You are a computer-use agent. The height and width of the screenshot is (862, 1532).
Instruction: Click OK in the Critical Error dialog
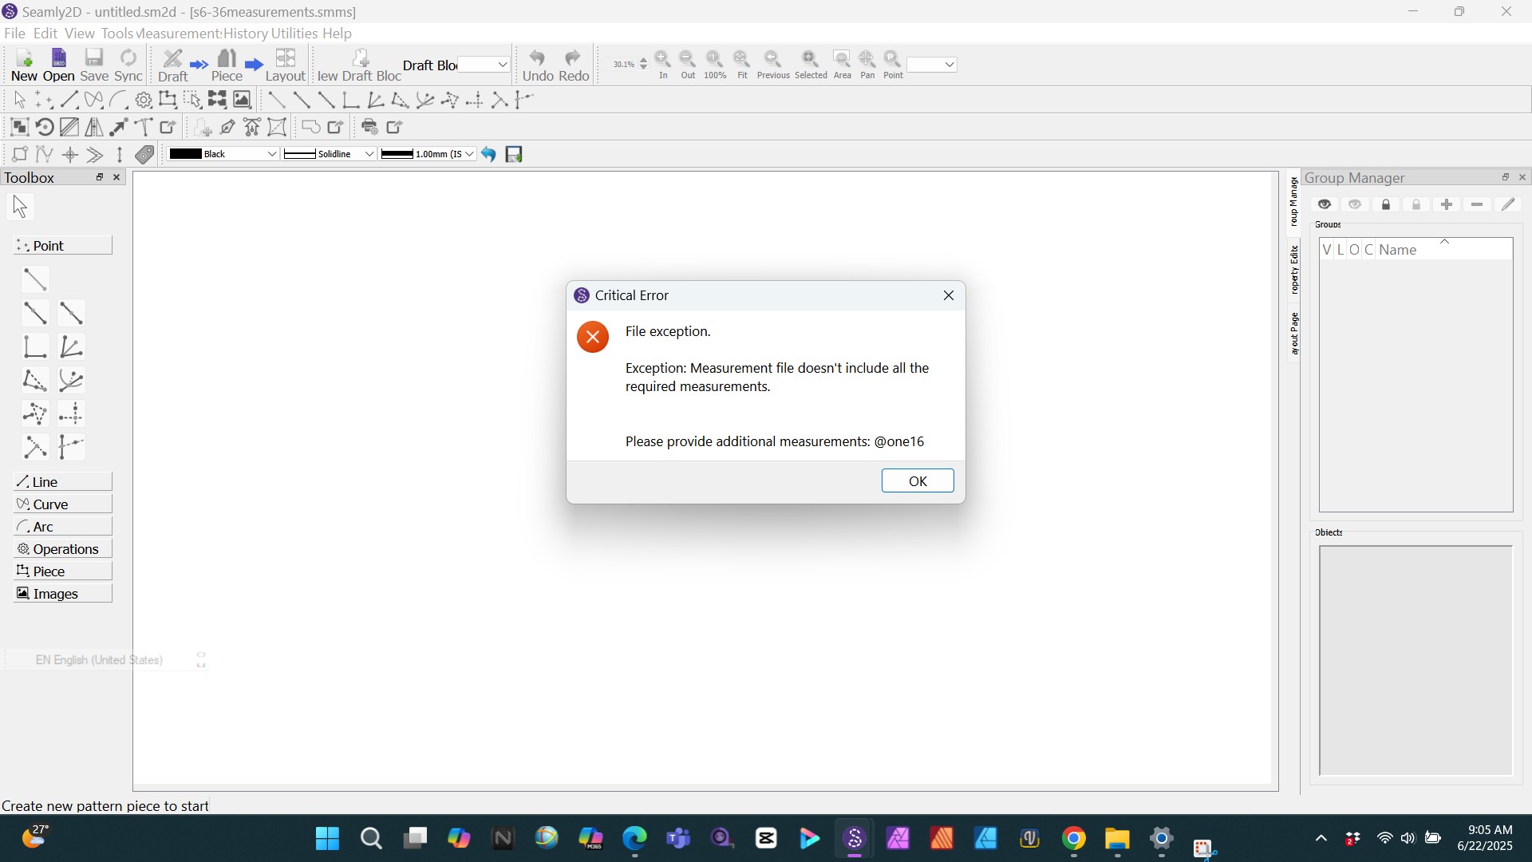918,481
